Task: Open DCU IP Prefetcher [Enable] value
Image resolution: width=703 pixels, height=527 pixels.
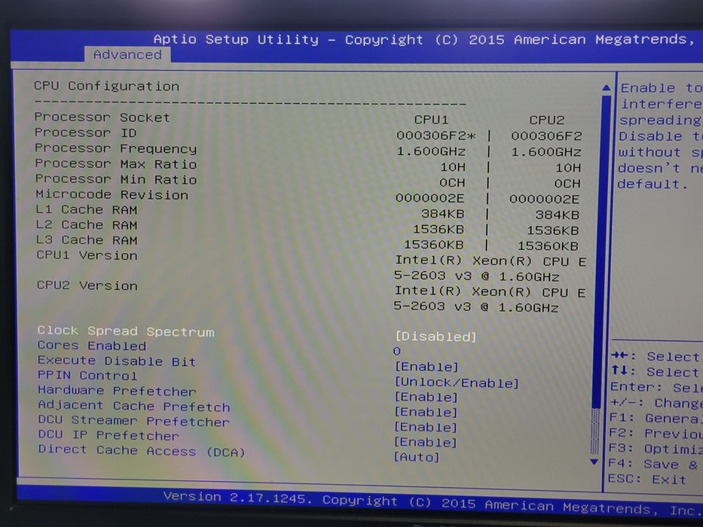Action: (x=426, y=443)
